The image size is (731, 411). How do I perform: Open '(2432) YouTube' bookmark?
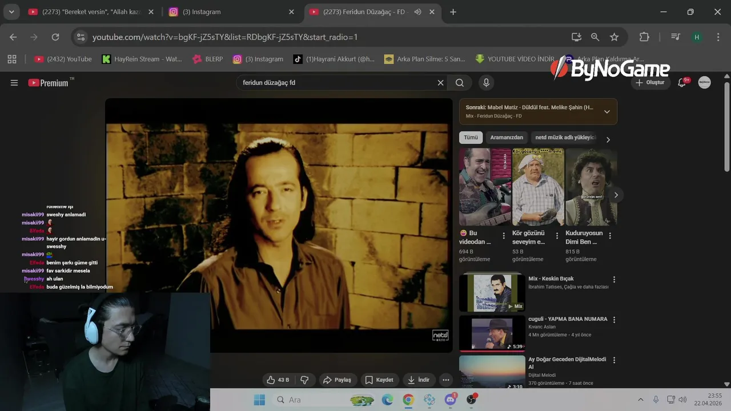(63, 59)
